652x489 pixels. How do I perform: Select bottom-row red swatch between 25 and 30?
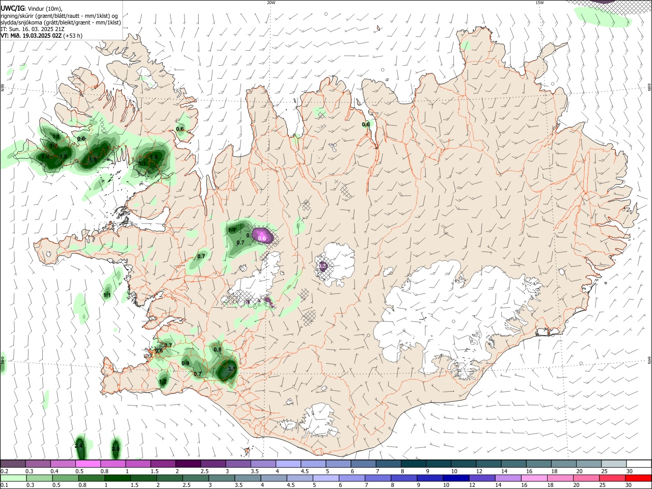pyautogui.click(x=611, y=478)
